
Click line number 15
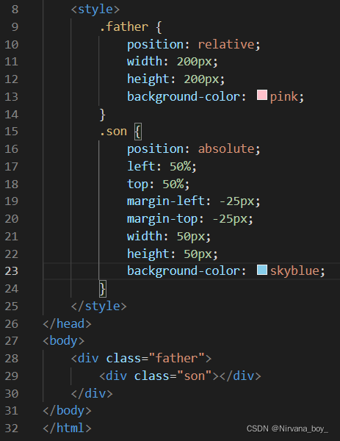[12, 132]
